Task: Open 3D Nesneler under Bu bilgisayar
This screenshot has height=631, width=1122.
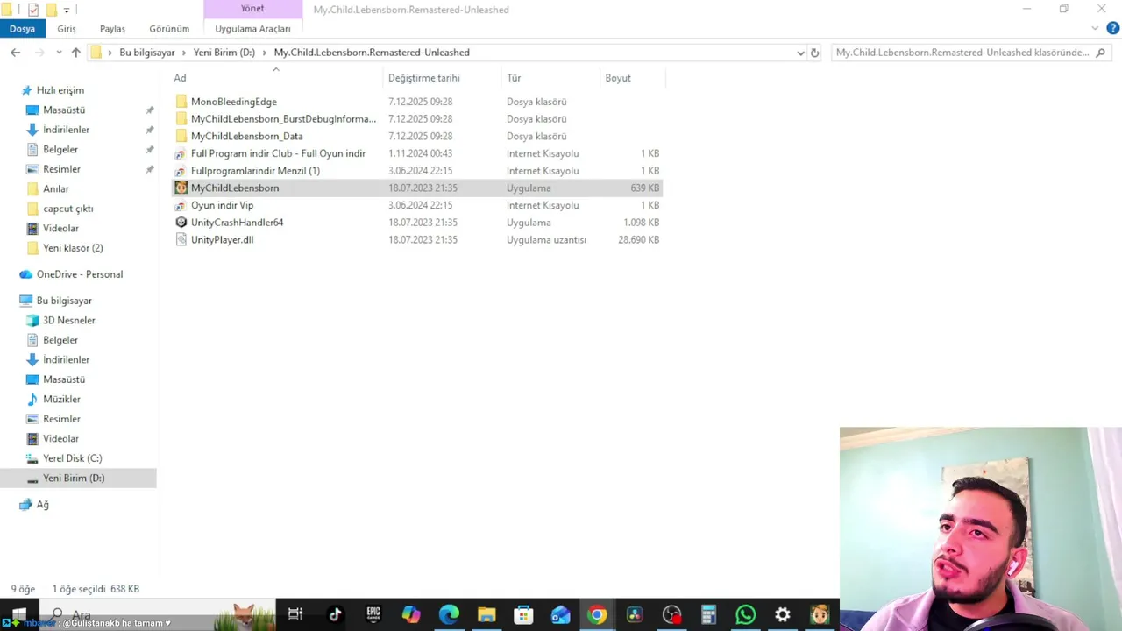Action: (x=68, y=321)
